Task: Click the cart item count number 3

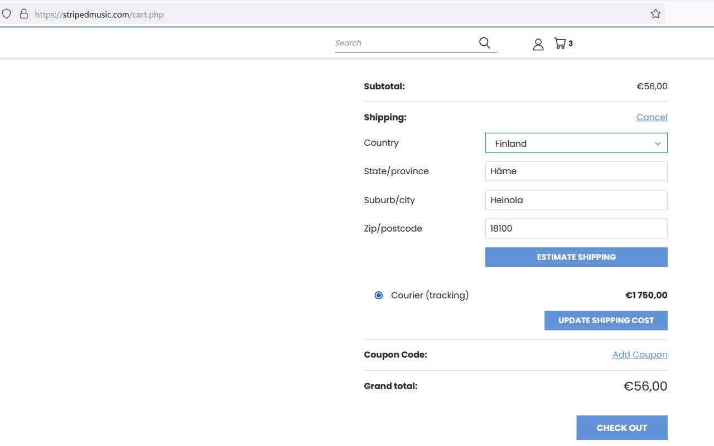Action: [571, 43]
